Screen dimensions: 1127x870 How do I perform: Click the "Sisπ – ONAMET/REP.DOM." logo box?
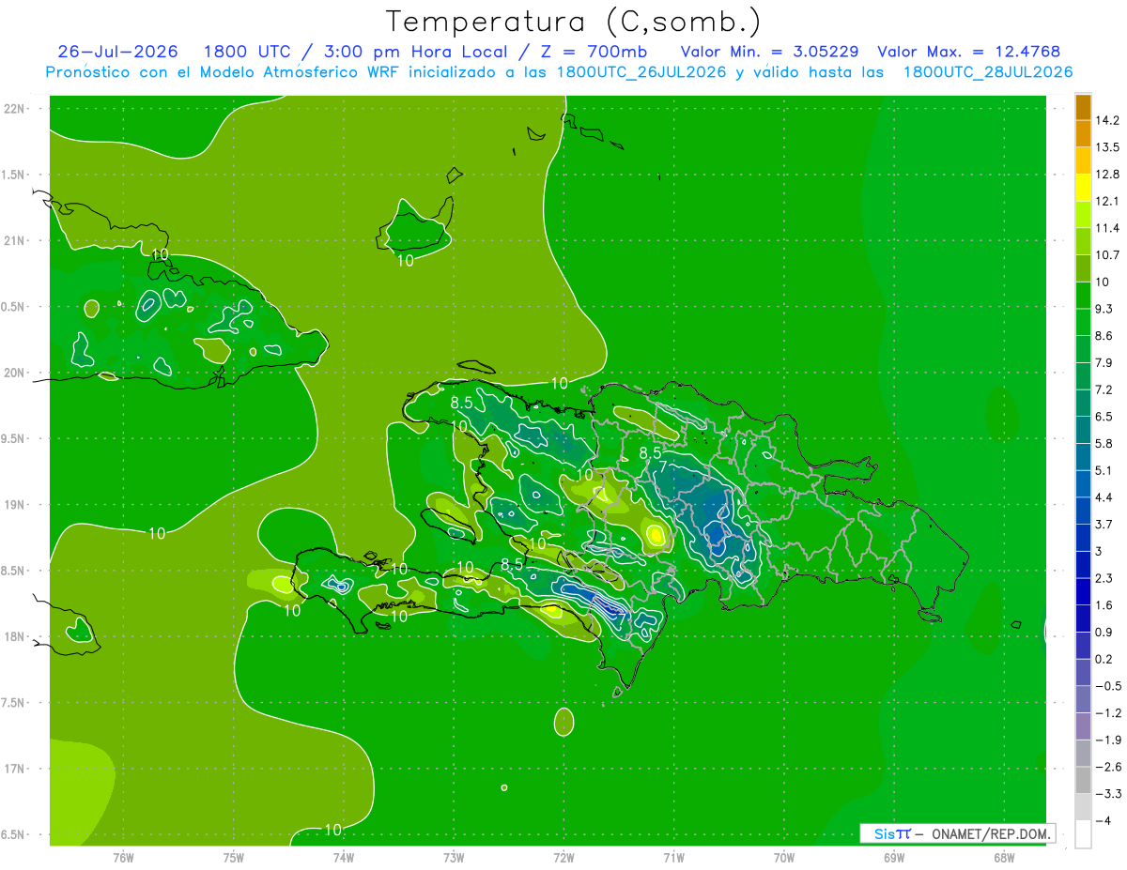(x=957, y=833)
